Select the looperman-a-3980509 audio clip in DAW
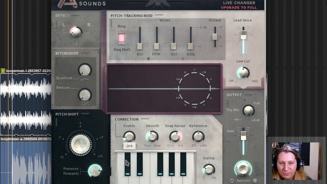Screen dimensions: 327x184 click(x=26, y=160)
